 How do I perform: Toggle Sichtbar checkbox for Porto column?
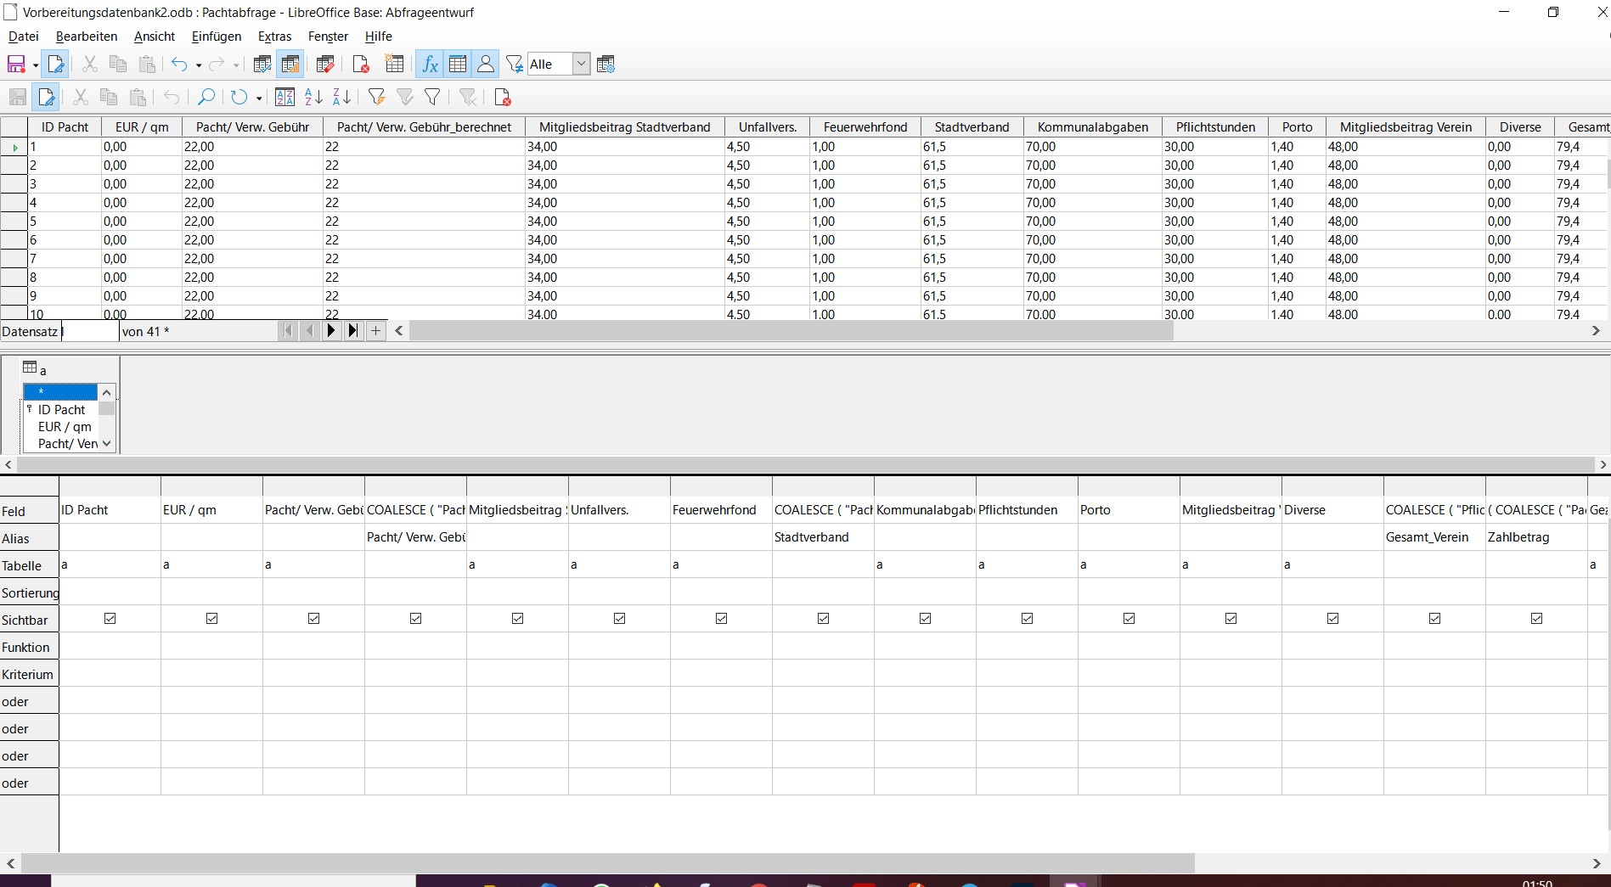pos(1129,619)
